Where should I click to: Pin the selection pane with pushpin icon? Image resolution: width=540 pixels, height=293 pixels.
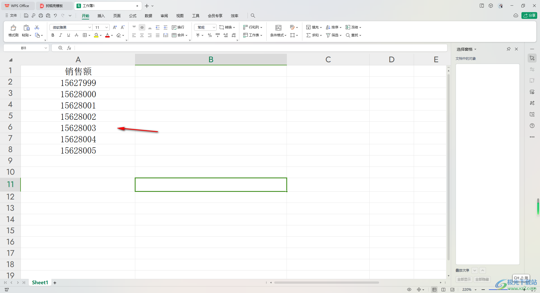(508, 49)
